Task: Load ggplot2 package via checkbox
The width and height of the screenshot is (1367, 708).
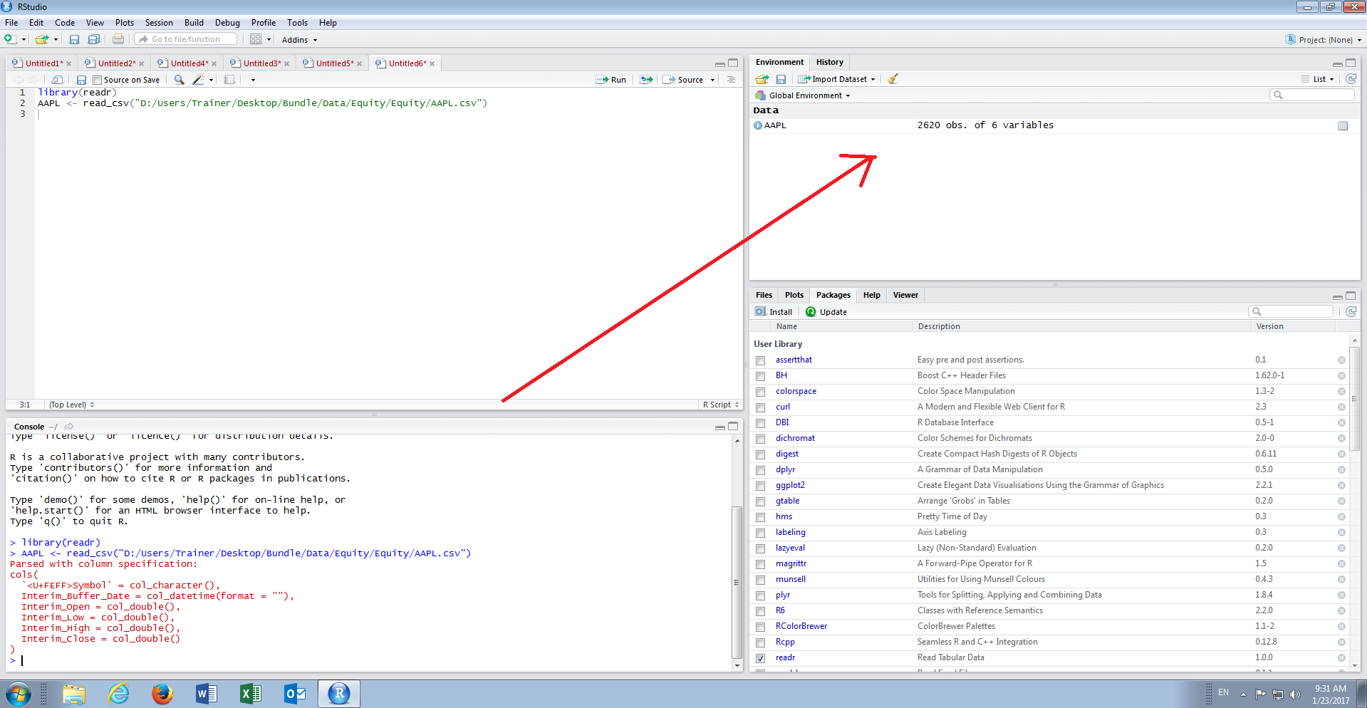Action: 761,486
